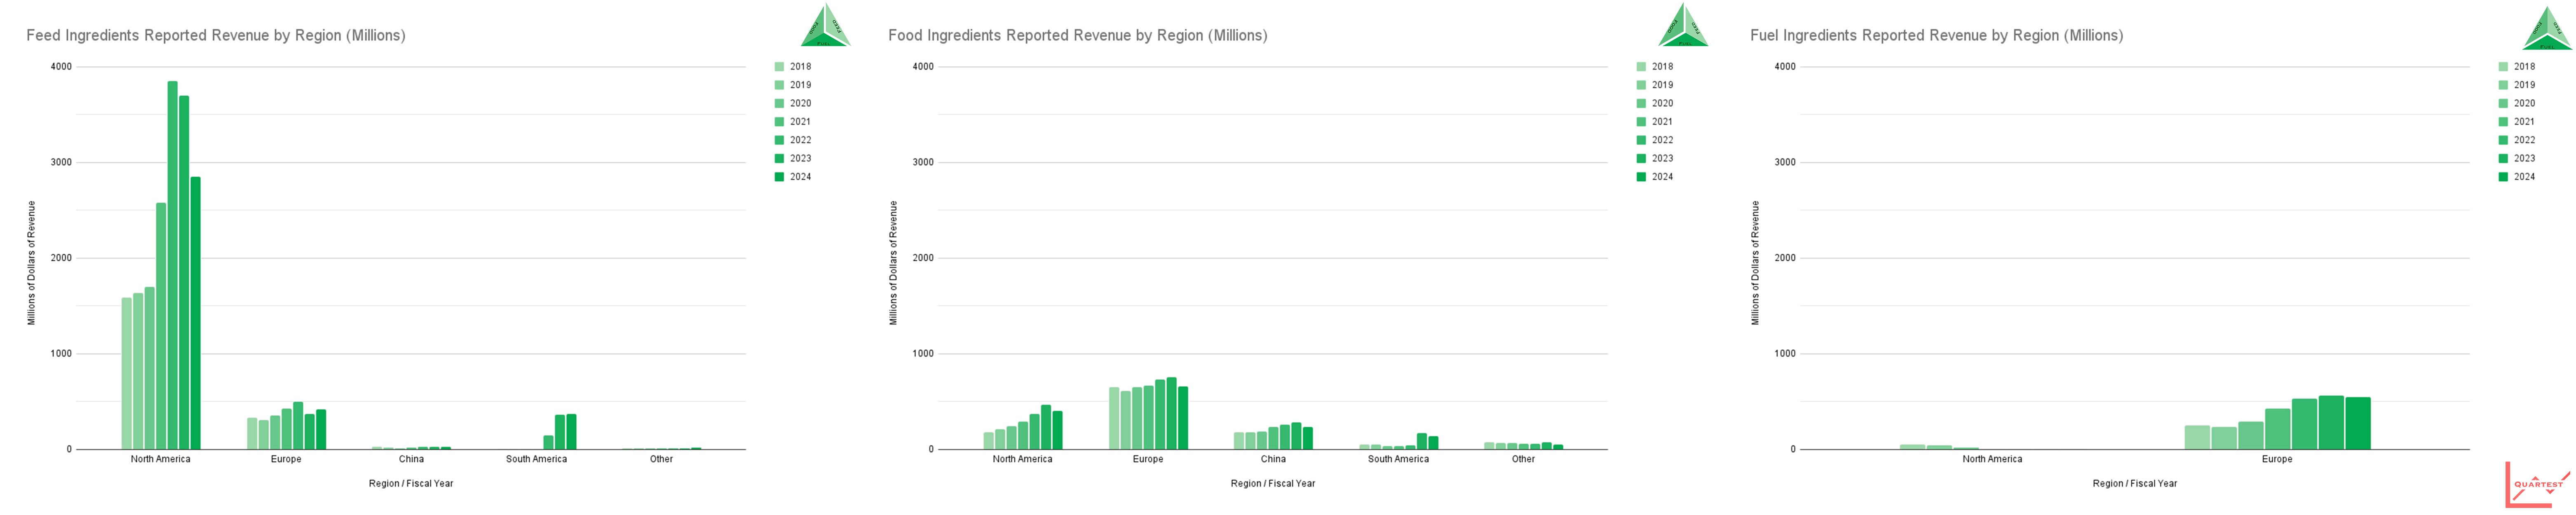Click the Other axis label in Food chart
Viewport: 2576px width, 515px height.
pos(1523,459)
